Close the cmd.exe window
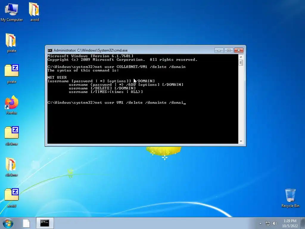 click(x=239, y=50)
